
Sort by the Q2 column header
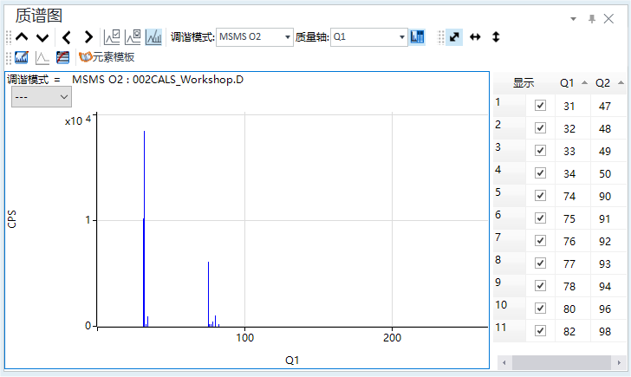coord(608,83)
